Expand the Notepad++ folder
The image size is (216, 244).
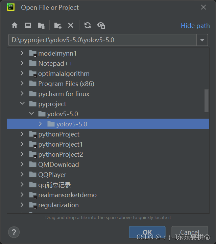(x=22, y=63)
